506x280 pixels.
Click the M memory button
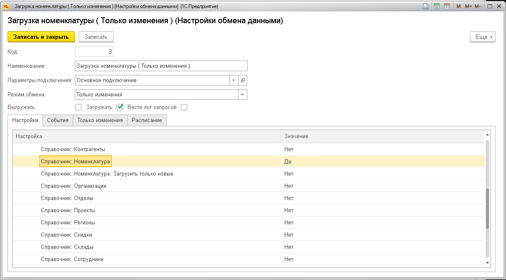click(x=458, y=6)
